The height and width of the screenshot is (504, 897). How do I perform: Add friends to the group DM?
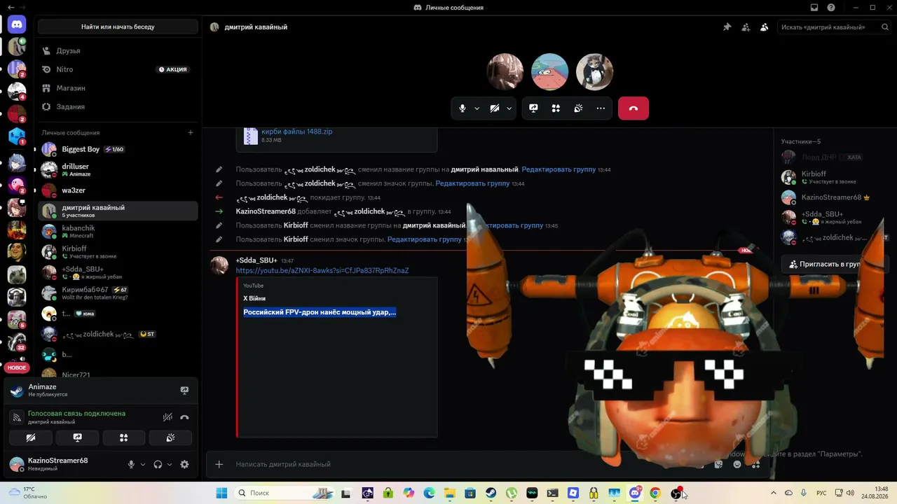(746, 27)
